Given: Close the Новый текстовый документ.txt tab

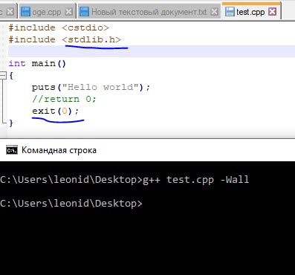Looking at the screenshot, I should [x=214, y=12].
